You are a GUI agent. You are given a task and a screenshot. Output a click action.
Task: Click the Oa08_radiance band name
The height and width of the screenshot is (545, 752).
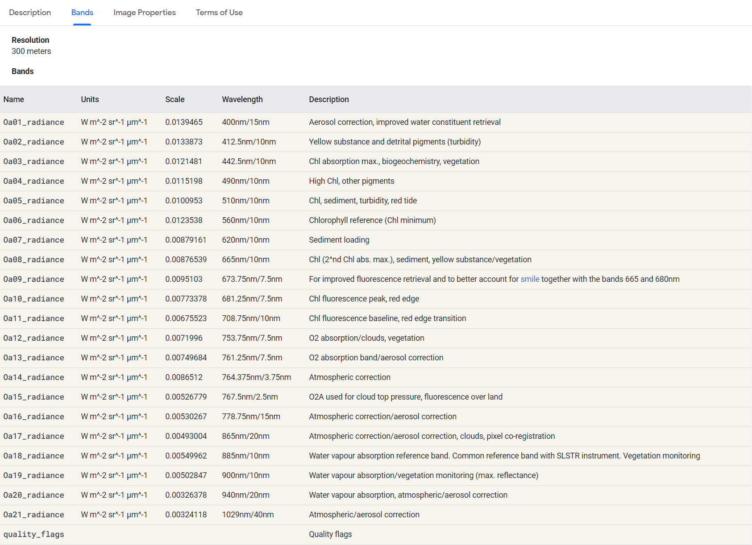point(33,260)
